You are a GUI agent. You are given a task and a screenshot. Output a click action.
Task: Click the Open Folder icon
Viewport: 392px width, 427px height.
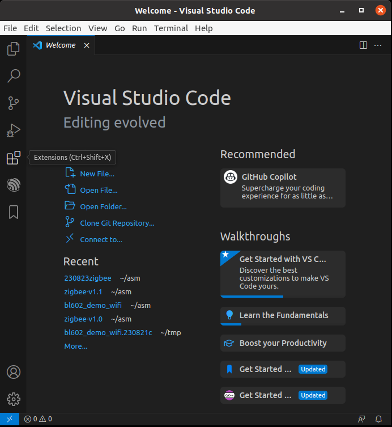[70, 205]
